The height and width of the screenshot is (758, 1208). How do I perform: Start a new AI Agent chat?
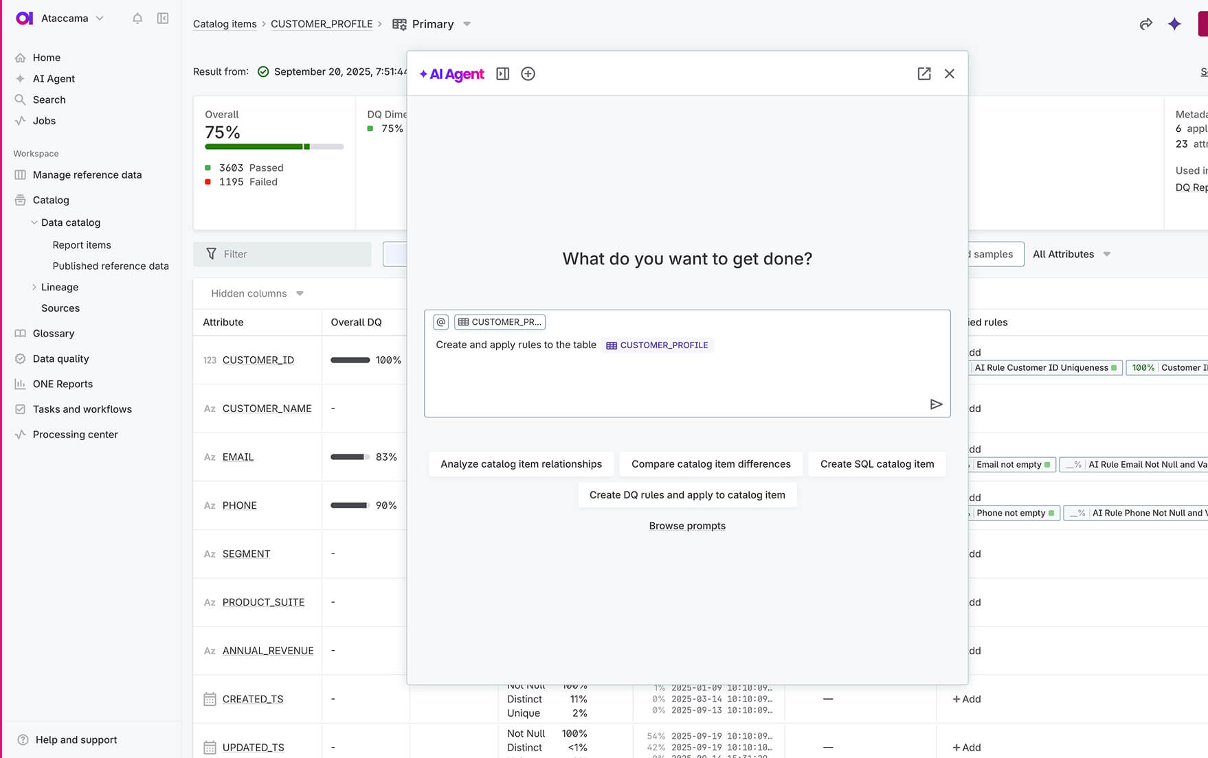click(x=528, y=73)
